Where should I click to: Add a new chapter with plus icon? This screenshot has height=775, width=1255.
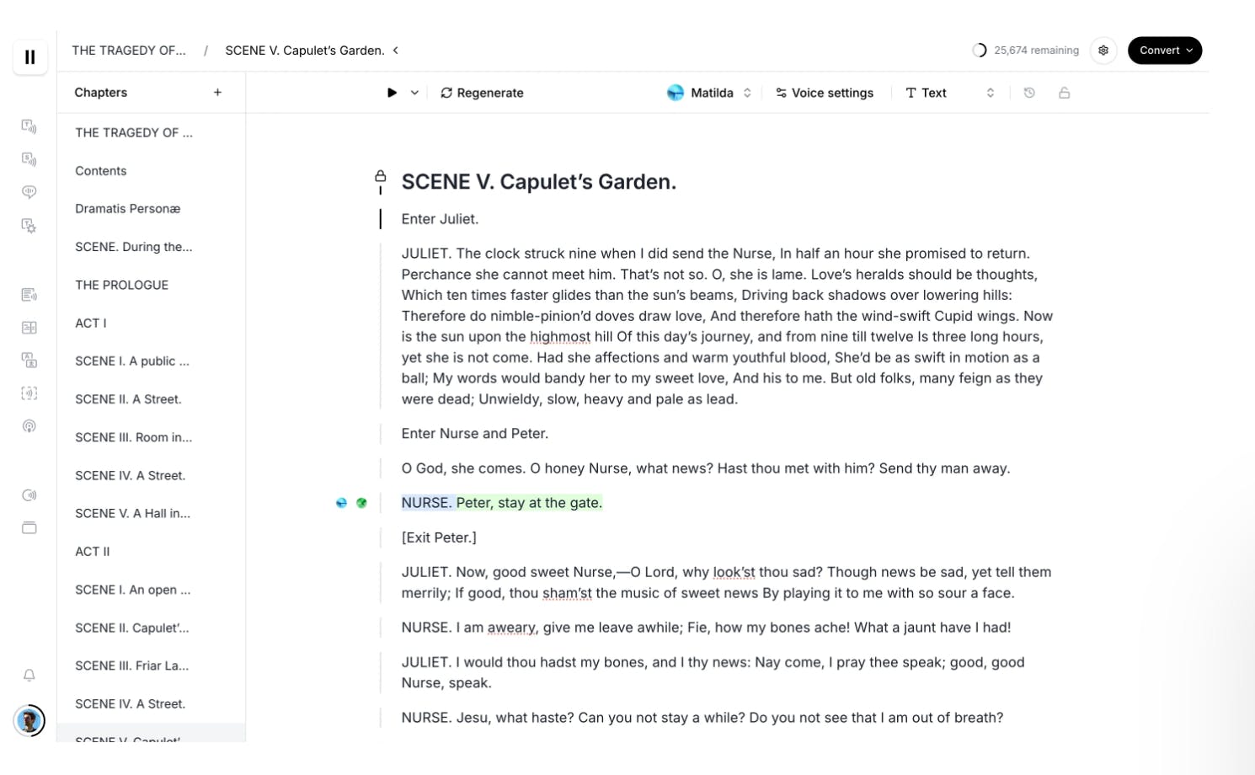coord(217,93)
